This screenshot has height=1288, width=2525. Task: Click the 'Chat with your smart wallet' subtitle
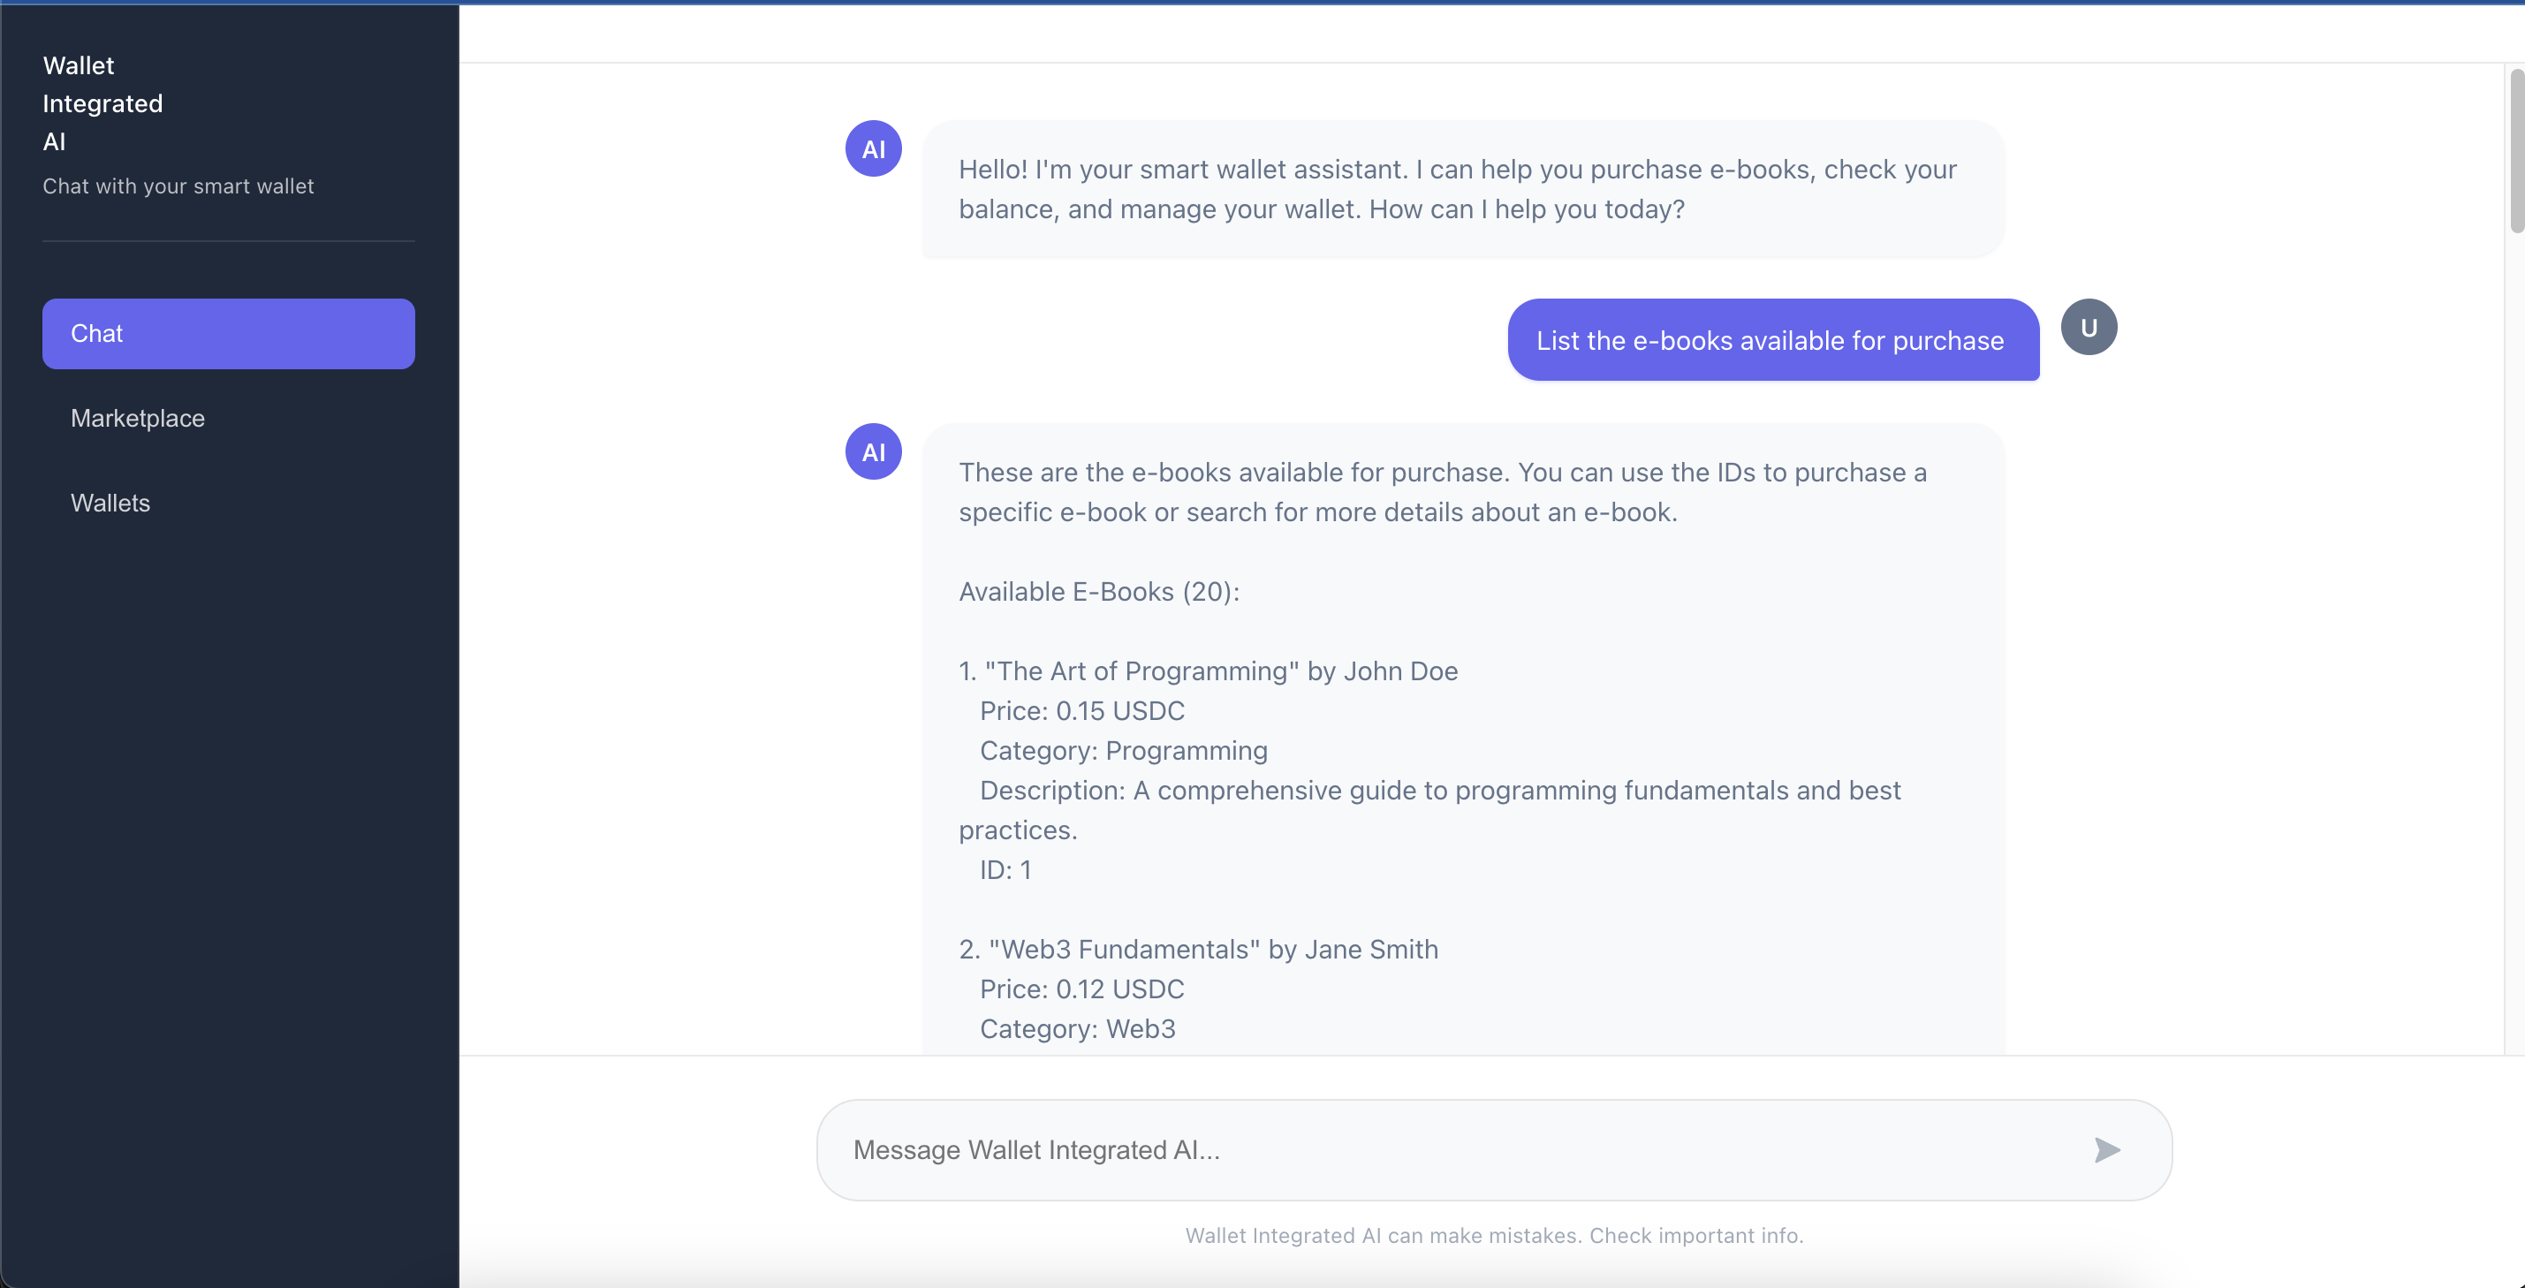[x=178, y=186]
